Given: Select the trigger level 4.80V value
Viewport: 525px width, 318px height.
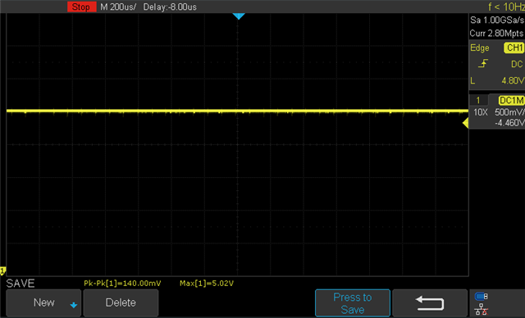Looking at the screenshot, I should [x=512, y=80].
